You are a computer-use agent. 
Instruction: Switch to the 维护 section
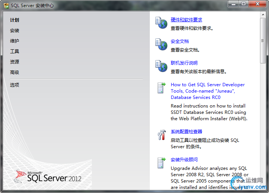(x=15, y=41)
